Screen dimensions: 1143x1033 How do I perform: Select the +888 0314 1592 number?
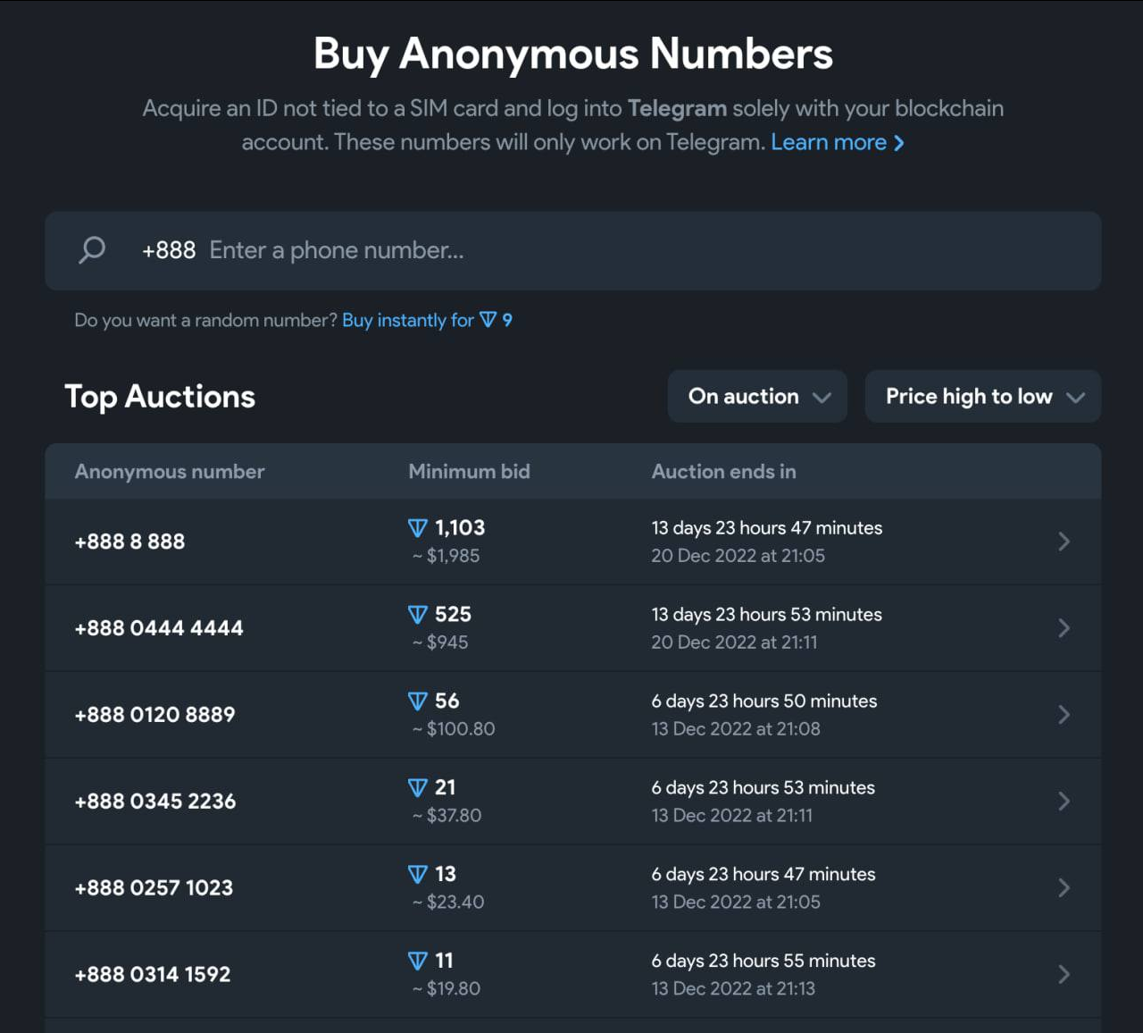[x=153, y=975]
